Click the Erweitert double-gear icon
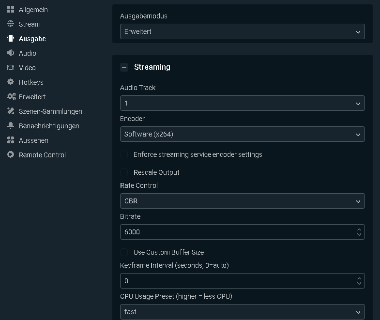 [11, 97]
